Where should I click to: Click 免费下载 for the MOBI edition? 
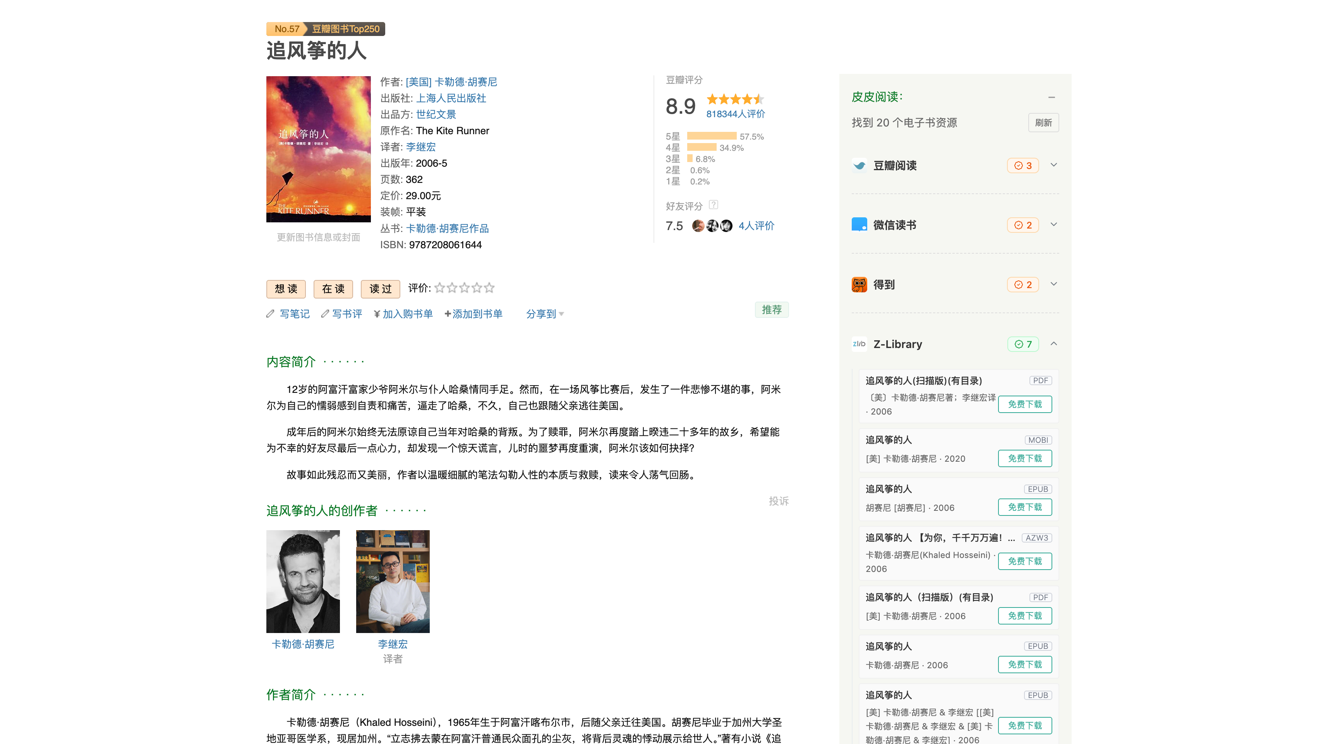point(1024,458)
